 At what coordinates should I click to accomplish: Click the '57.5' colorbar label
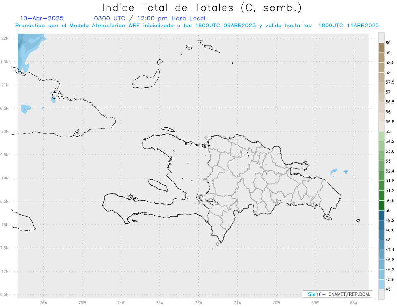390,82
